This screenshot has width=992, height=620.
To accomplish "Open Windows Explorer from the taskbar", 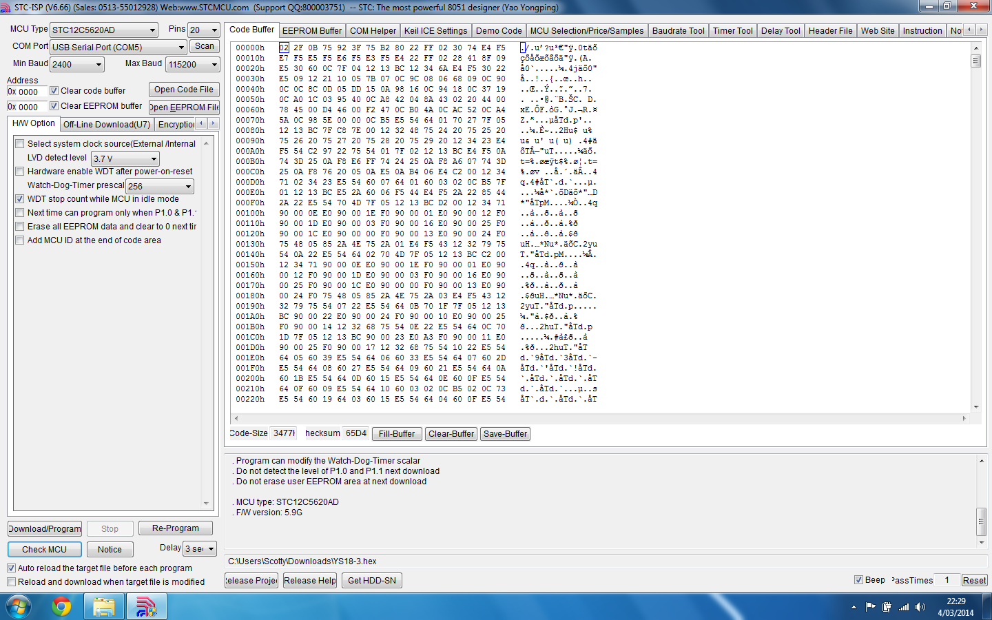I will 104,606.
